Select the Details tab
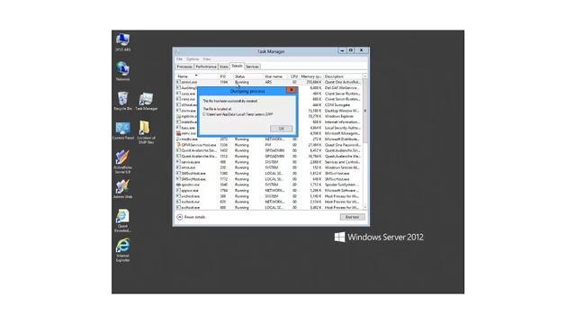Screen dimensions: 576x324 pyautogui.click(x=237, y=66)
